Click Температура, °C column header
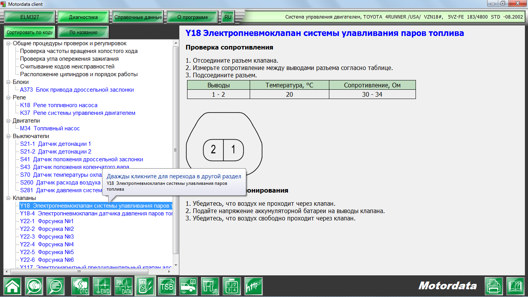 (290, 85)
